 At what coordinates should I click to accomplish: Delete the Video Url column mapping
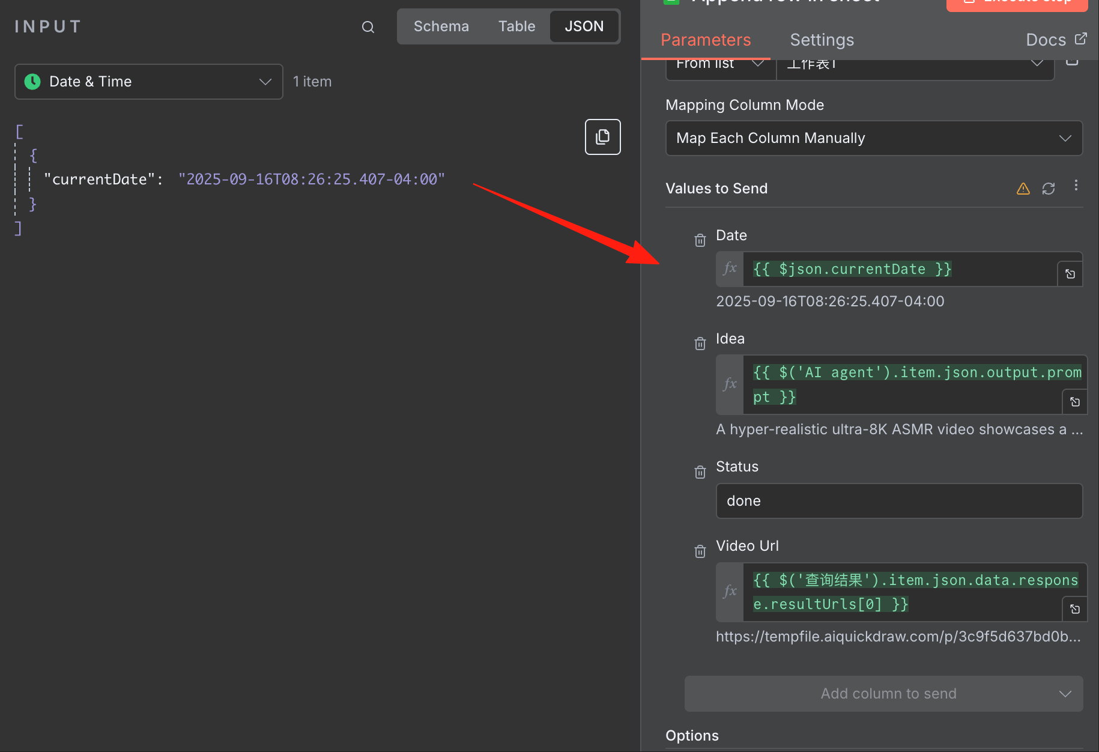[x=700, y=551]
